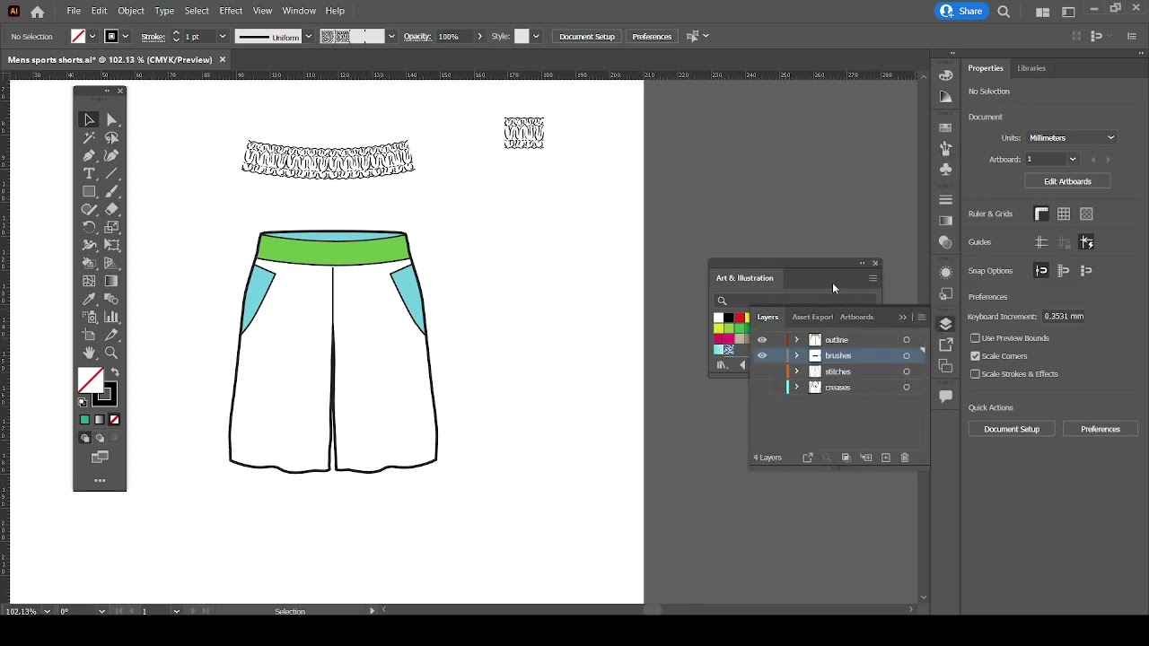Select the Selection tool arrow
Screen dimensions: 1149x646
pos(89,120)
